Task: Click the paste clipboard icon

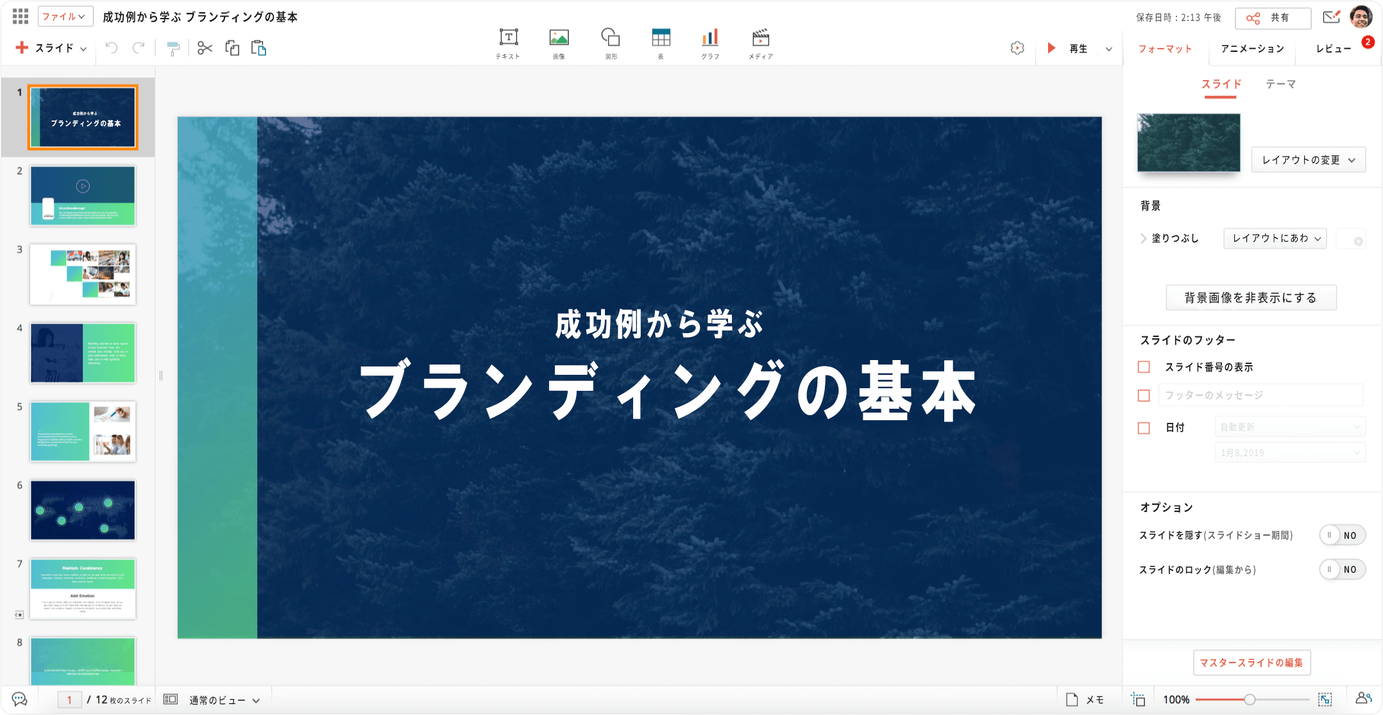Action: (259, 48)
